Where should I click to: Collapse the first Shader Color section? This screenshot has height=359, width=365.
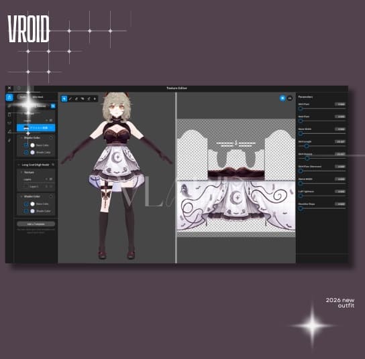click(x=21, y=138)
